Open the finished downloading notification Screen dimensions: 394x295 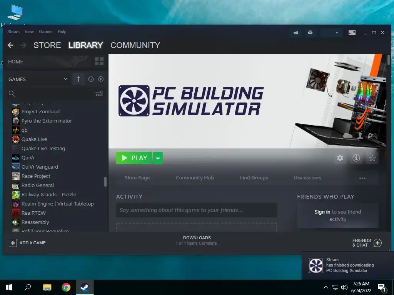tap(347, 265)
